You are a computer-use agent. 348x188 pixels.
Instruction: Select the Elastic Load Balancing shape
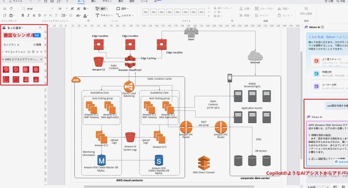129,86
